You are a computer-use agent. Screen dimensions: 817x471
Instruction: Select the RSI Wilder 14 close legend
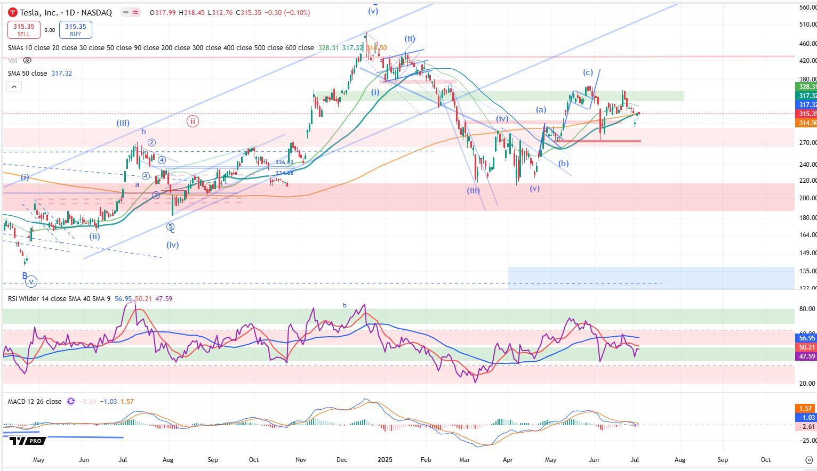59,298
